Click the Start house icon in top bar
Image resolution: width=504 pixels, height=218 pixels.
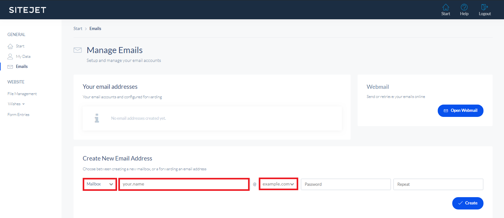446,7
